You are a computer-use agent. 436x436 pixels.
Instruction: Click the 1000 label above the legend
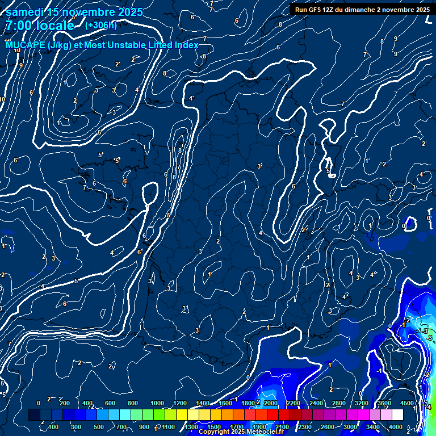point(157,403)
